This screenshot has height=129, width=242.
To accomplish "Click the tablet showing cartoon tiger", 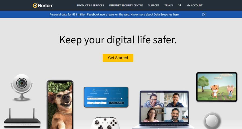I will tap(217, 87).
